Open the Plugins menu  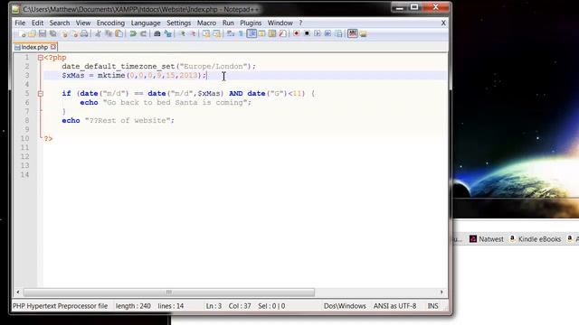tap(251, 23)
